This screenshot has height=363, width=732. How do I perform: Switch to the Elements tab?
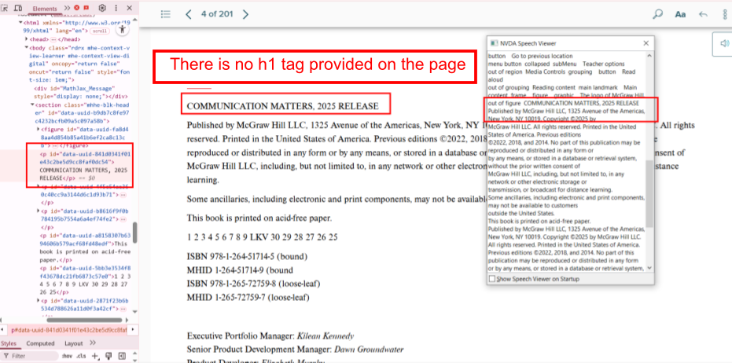[45, 9]
